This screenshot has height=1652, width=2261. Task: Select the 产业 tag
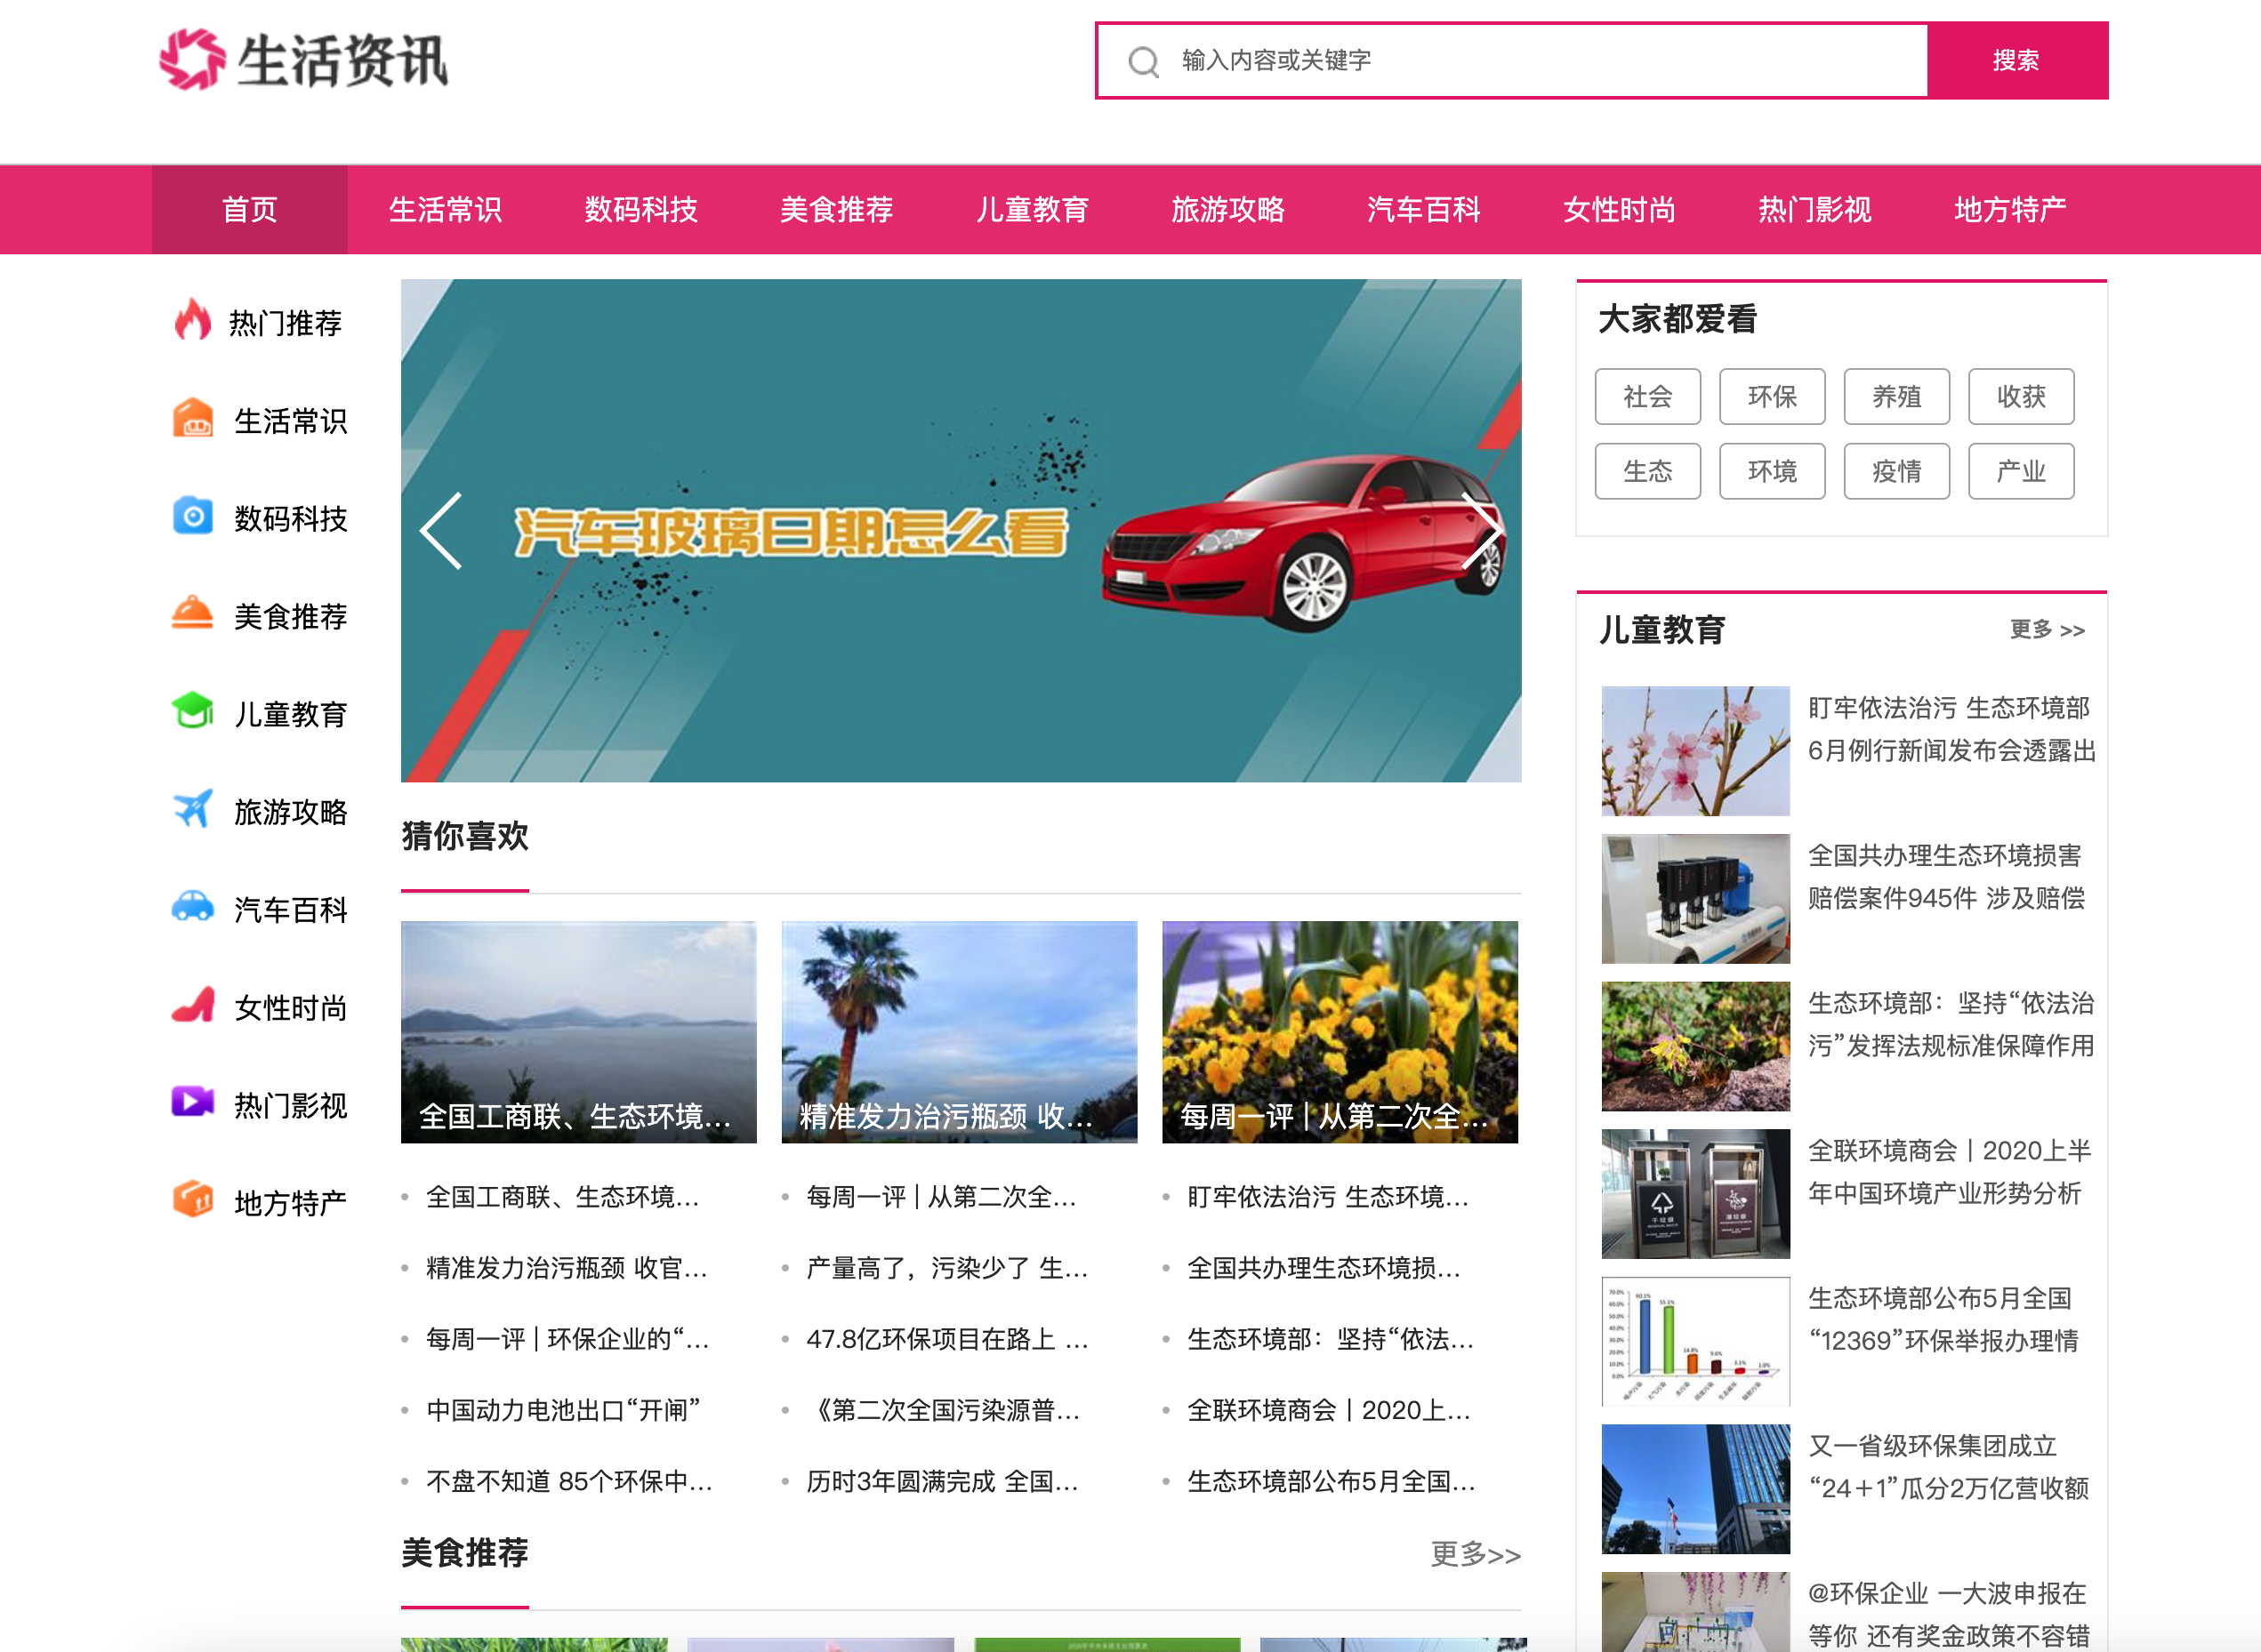pos(2021,471)
